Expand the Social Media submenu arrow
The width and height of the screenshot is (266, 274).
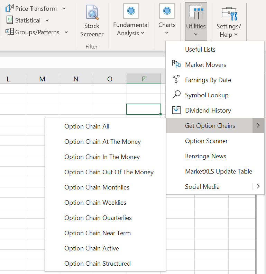click(258, 186)
